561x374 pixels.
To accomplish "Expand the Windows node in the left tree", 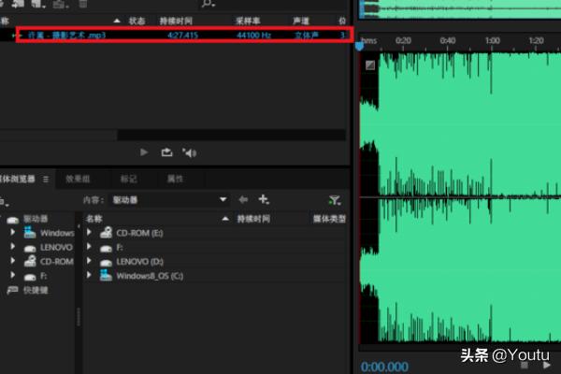I will pyautogui.click(x=12, y=232).
